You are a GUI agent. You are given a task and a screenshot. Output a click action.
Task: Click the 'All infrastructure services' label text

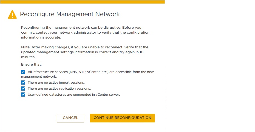87,74
